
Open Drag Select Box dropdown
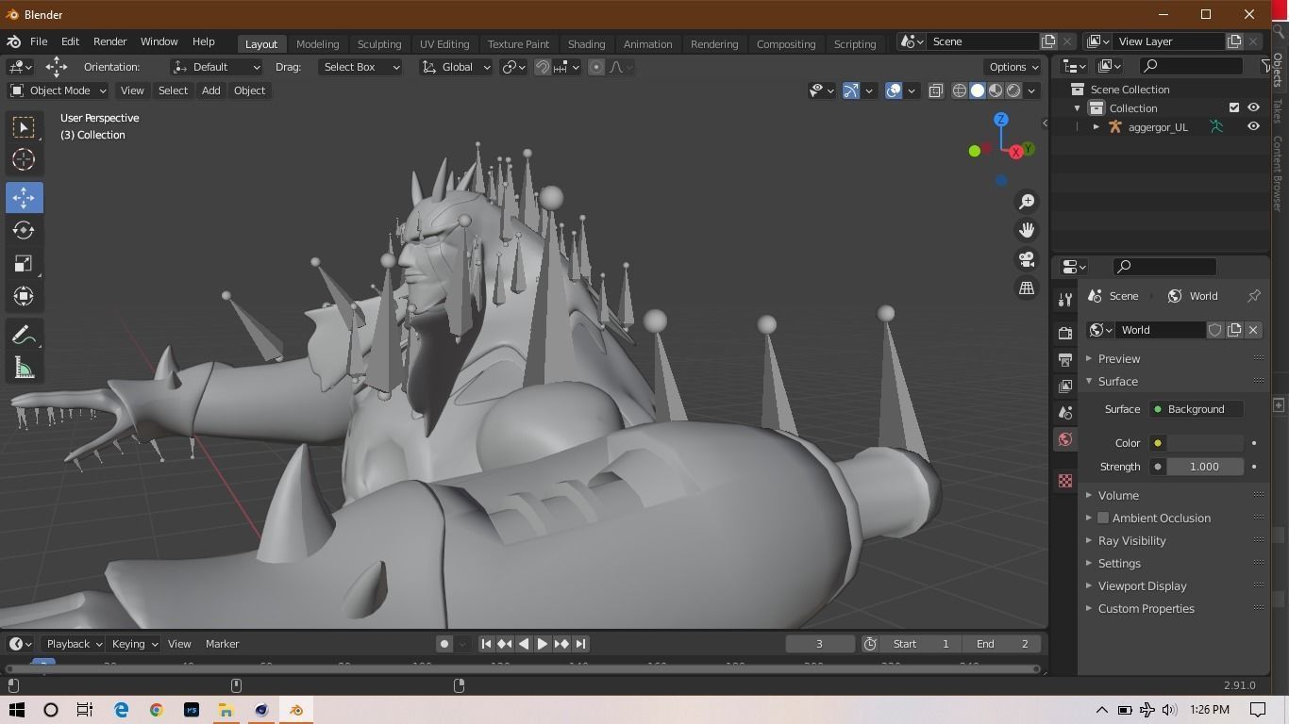click(360, 67)
